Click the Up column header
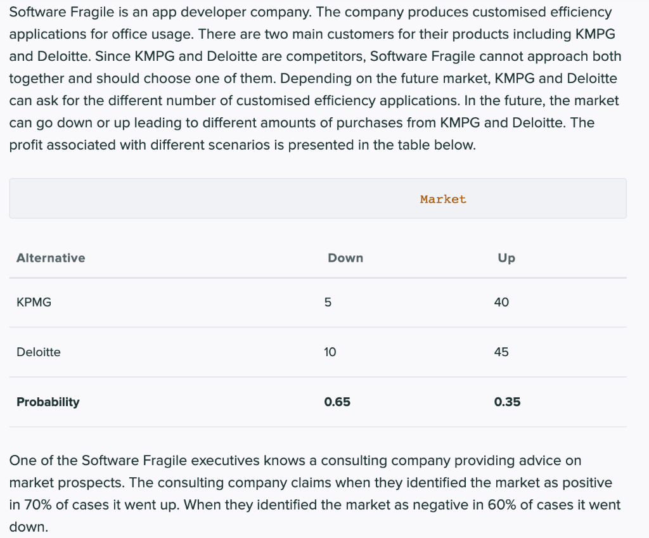 (506, 258)
